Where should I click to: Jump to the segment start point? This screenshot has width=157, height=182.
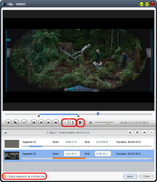tap(34, 123)
